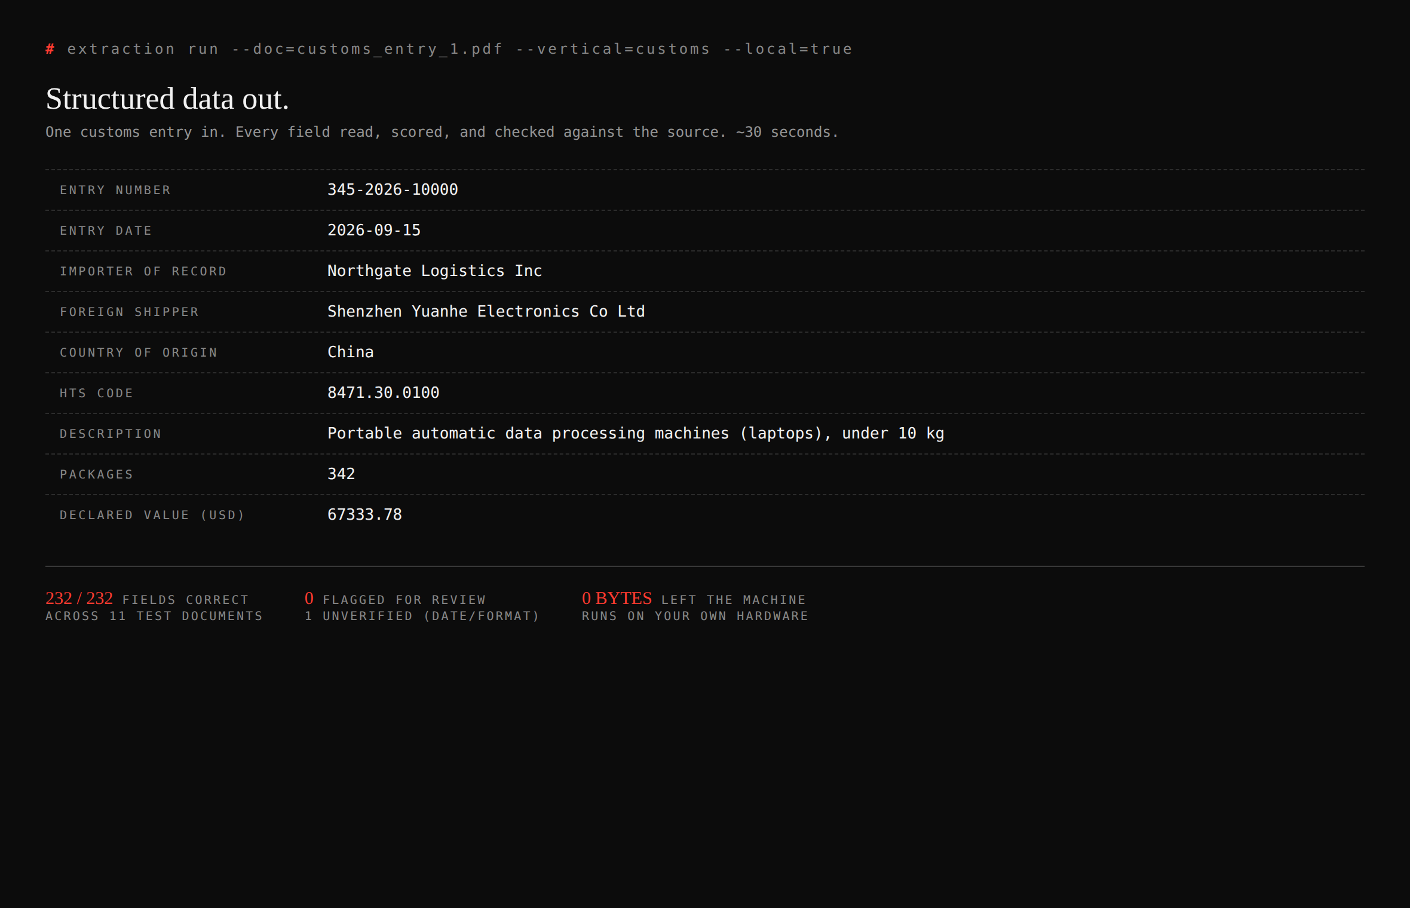1410x908 pixels.
Task: Click '1 UNVERIFIED (DATE/FORMAT)' note
Action: [x=422, y=616]
